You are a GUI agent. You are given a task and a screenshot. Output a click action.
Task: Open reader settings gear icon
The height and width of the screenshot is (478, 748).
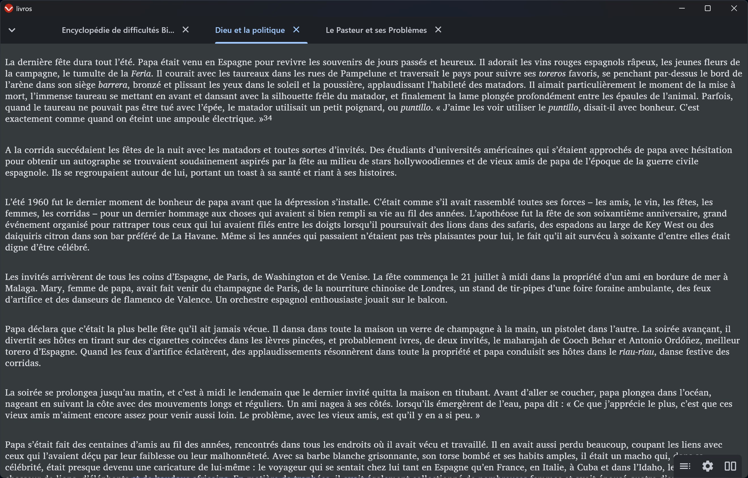coord(708,466)
